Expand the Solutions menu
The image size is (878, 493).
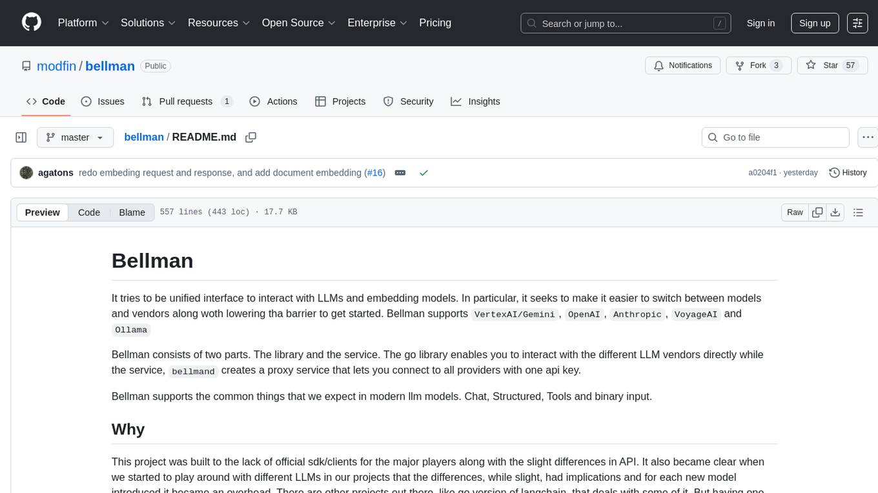pos(148,23)
